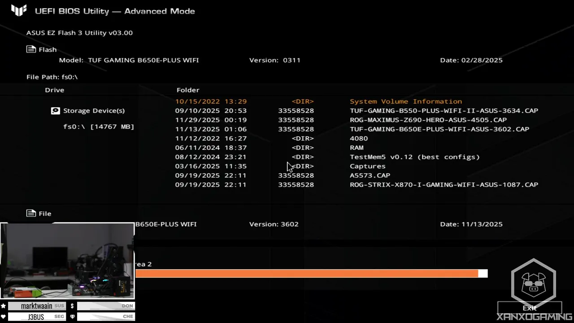Image resolution: width=574 pixels, height=323 pixels.
Task: Click the star icon beside marktwaain
Action: (4, 306)
